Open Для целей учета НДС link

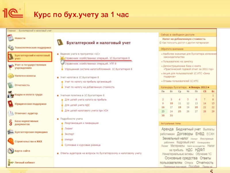tap(77, 105)
